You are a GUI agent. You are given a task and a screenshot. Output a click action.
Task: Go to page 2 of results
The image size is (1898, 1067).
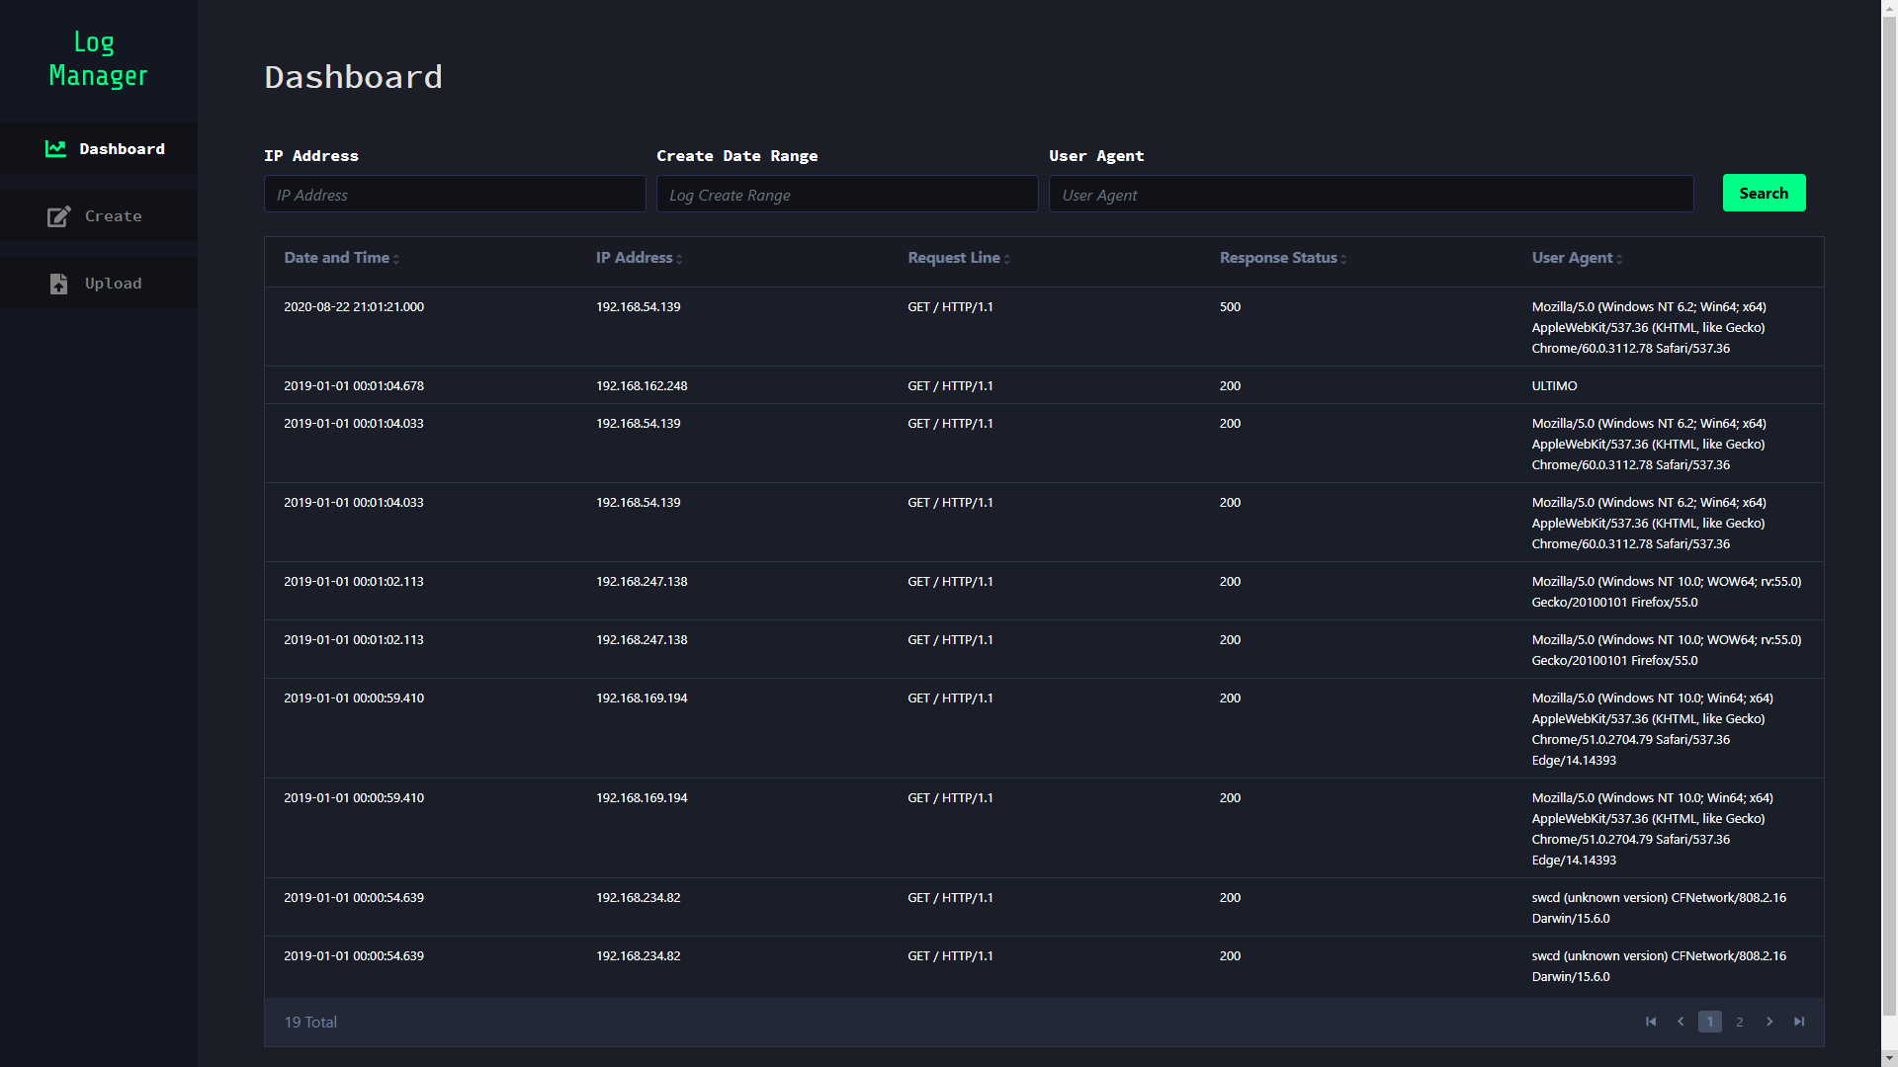(1740, 1023)
